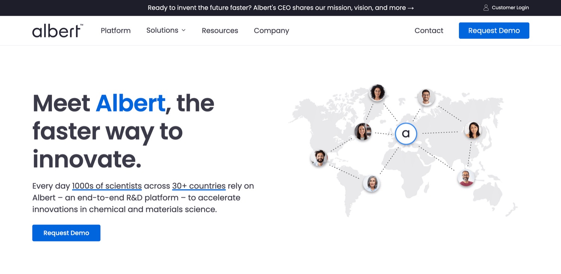This screenshot has height=274, width=561.
Task: Click avatar of curly-haired woman with glasses
Action: coord(377,93)
